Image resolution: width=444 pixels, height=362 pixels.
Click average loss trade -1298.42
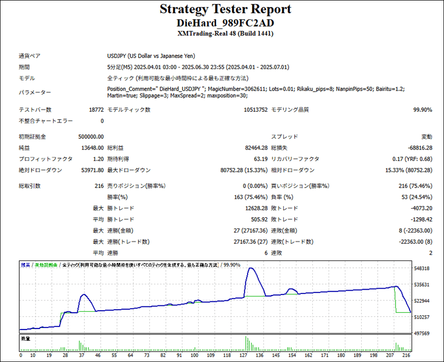coord(421,219)
